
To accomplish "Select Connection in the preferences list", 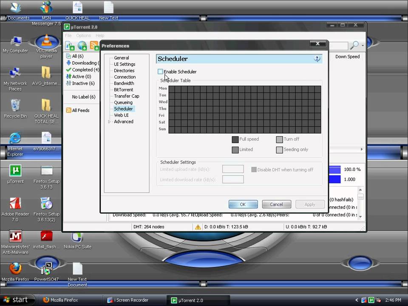I will [125, 77].
